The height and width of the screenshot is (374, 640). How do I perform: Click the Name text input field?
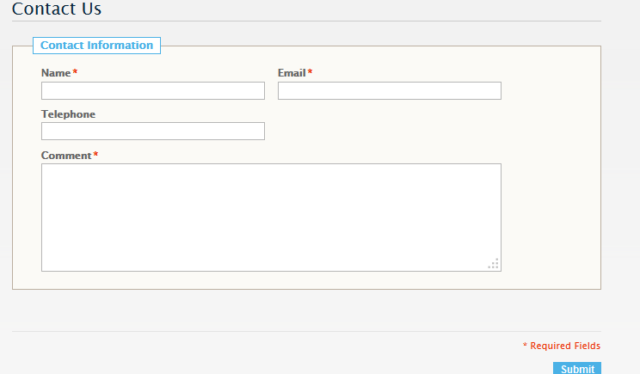point(153,90)
